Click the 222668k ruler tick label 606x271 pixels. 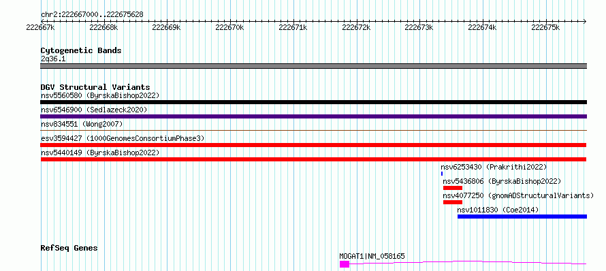[x=103, y=27]
